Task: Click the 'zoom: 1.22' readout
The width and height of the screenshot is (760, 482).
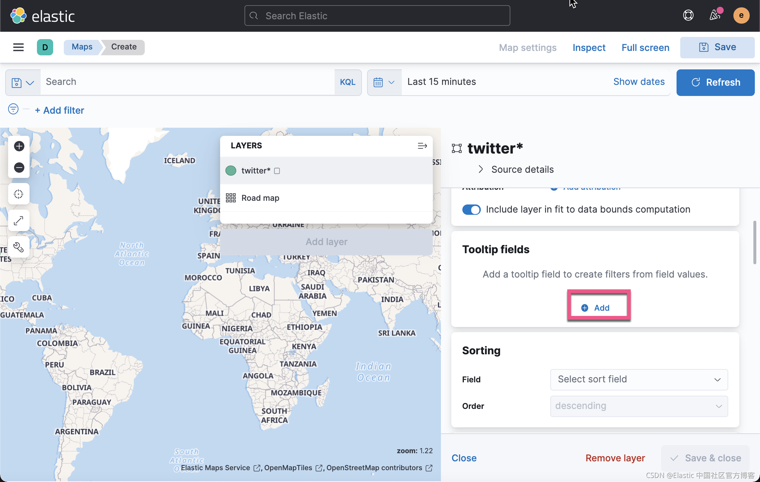Action: tap(415, 451)
